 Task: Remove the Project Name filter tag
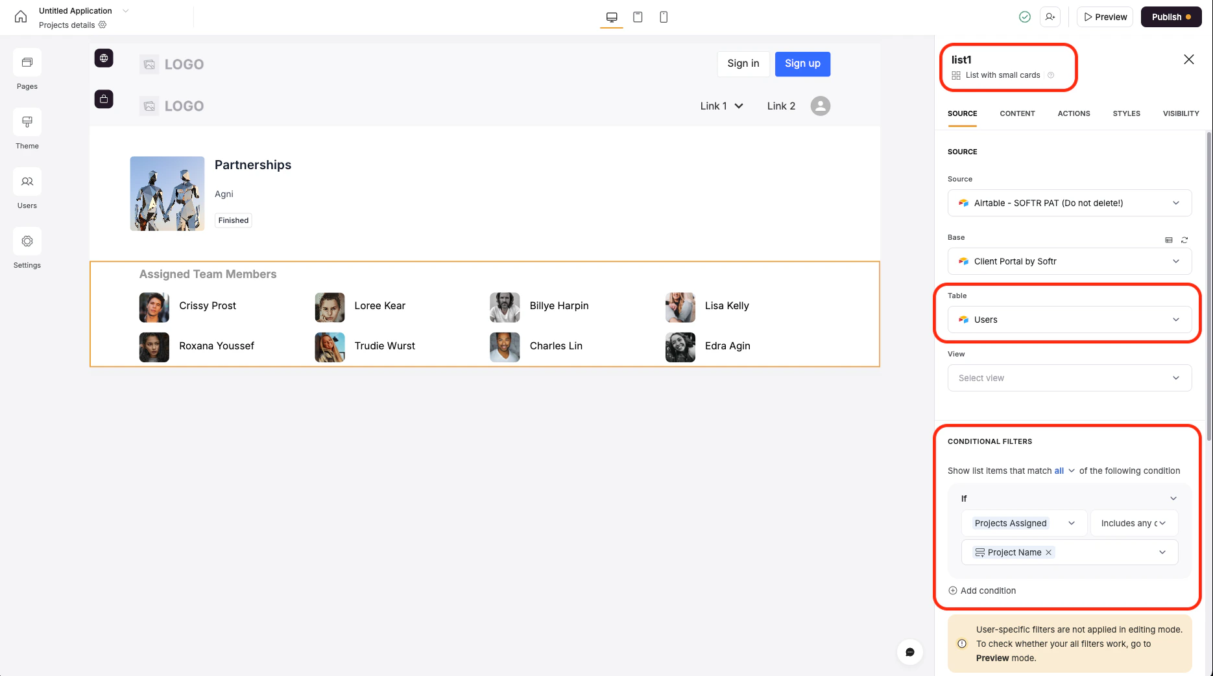pyautogui.click(x=1048, y=552)
